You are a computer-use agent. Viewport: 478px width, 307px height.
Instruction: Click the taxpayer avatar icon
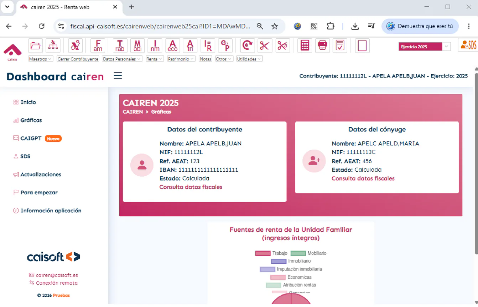pyautogui.click(x=142, y=165)
